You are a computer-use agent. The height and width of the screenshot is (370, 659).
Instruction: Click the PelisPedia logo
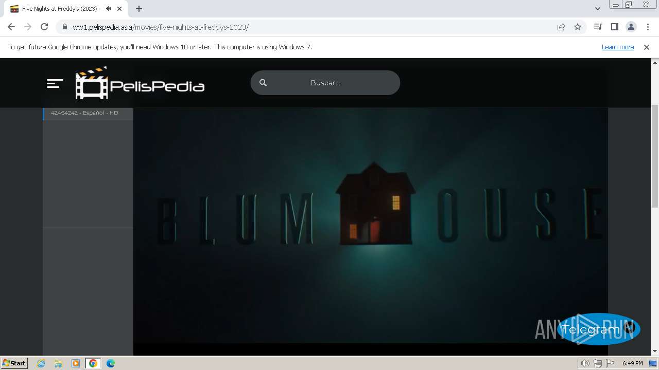140,83
